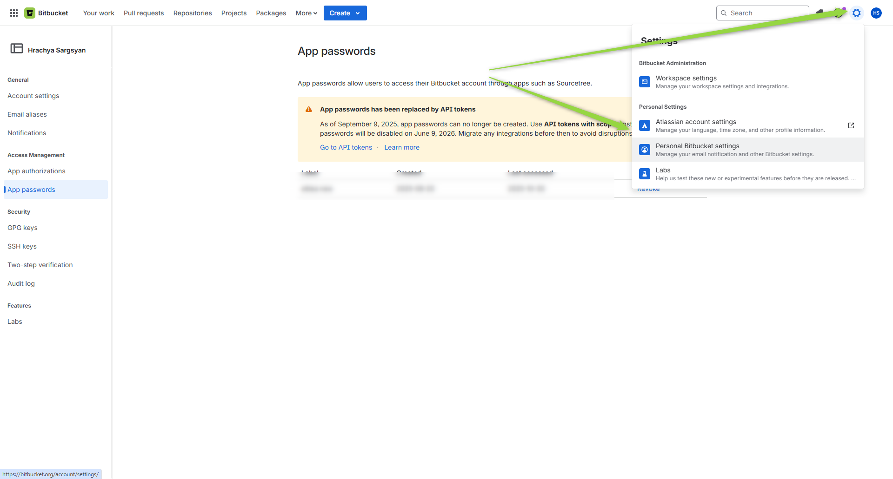Viewport: 893px width, 479px height.
Task: Click the Labs flask icon
Action: coord(645,174)
